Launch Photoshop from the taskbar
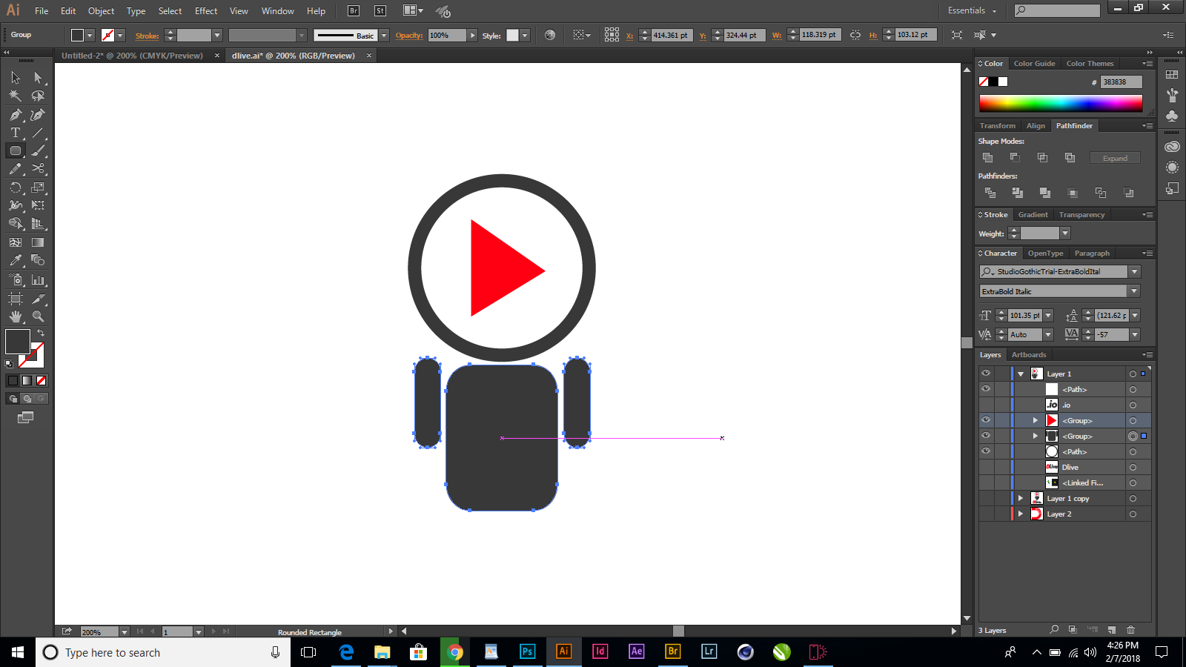The height and width of the screenshot is (667, 1186). [x=527, y=652]
